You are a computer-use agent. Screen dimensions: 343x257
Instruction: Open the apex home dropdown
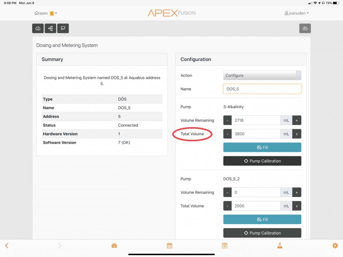pyautogui.click(x=46, y=13)
